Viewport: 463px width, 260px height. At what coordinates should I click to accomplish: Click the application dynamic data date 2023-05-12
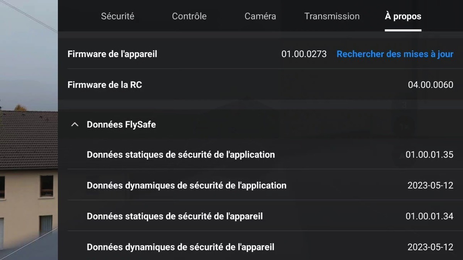(x=430, y=186)
